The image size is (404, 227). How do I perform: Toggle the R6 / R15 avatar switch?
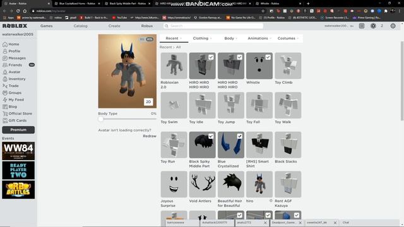[146, 39]
